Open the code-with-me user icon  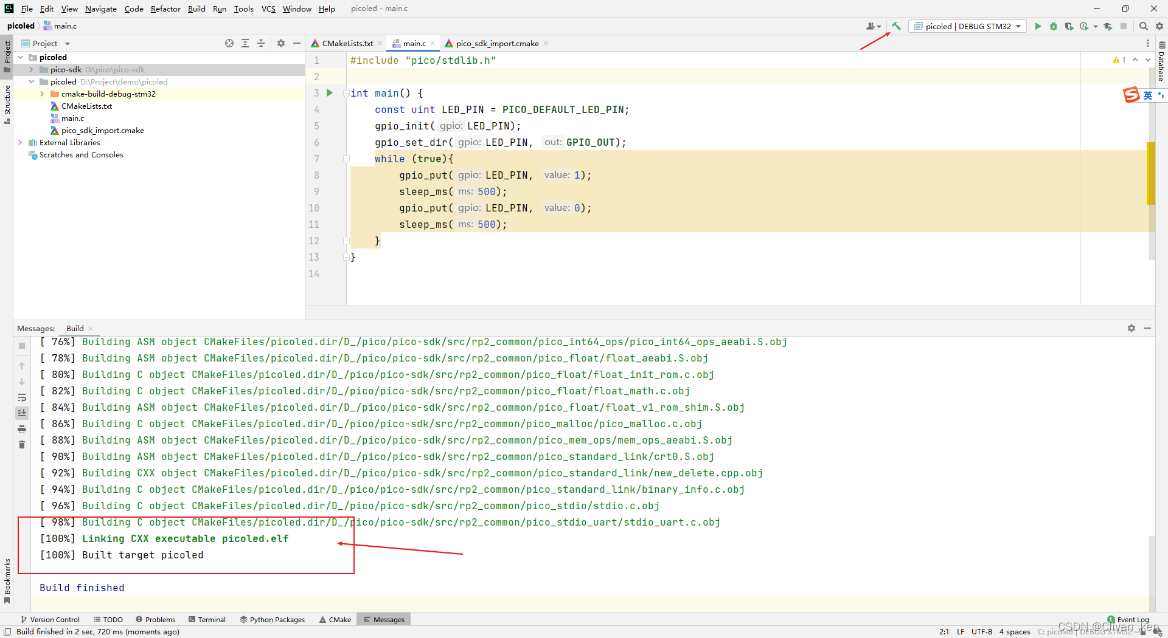click(x=874, y=26)
